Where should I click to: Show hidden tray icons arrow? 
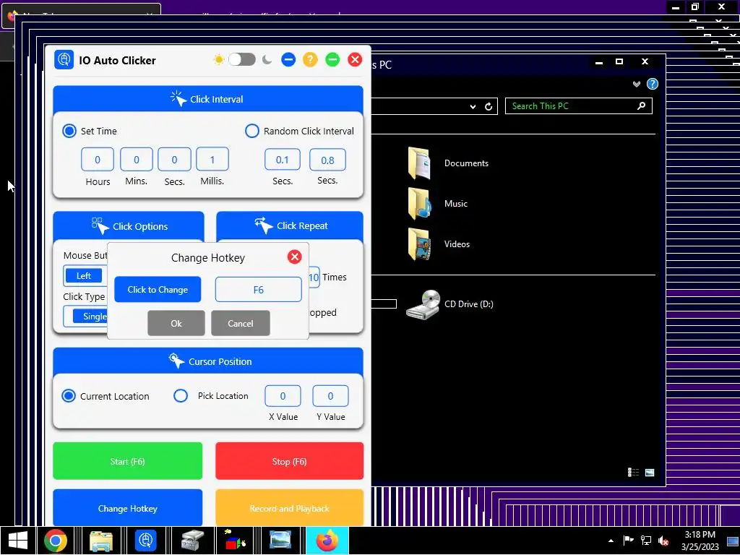point(611,541)
